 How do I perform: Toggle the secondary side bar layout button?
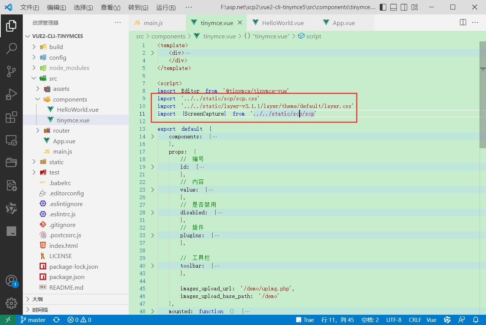404,7
